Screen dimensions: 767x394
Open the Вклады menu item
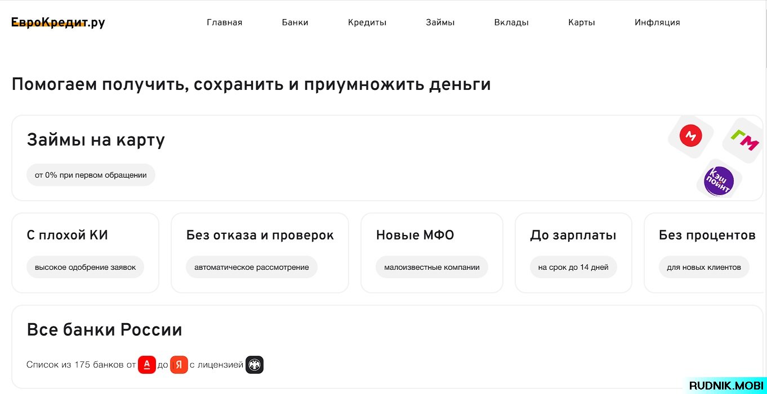511,22
